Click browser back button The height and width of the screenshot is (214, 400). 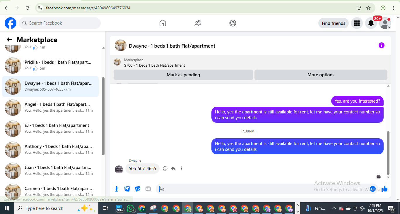point(6,8)
